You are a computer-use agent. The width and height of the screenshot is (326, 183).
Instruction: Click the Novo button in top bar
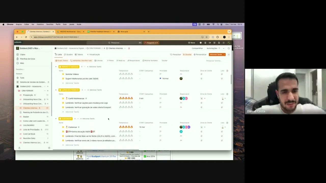192,43
